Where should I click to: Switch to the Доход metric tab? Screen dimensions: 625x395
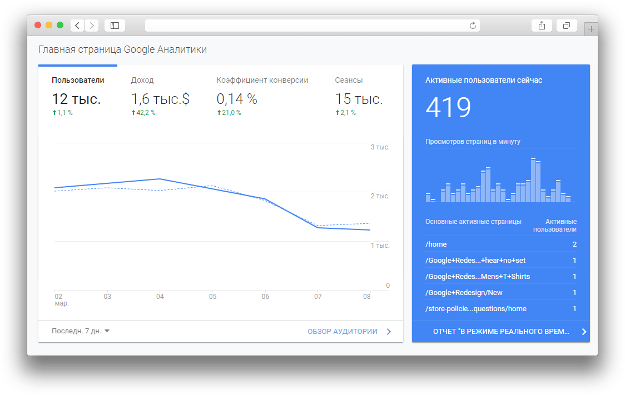142,81
